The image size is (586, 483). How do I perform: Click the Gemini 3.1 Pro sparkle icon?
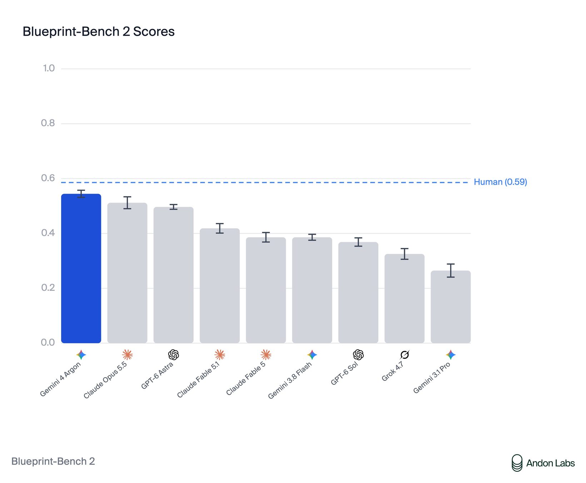pyautogui.click(x=451, y=355)
